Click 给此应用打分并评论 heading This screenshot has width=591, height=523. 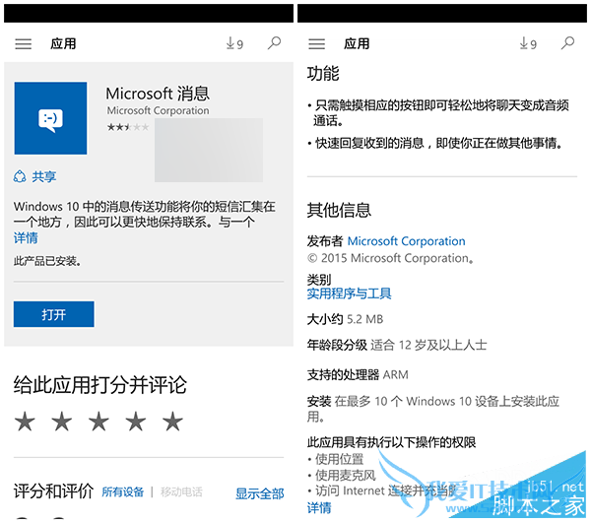(100, 385)
